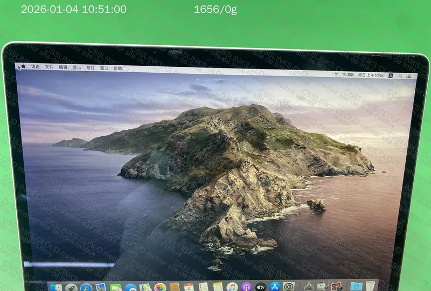
Task: Open Photo Booth in the Dock
Action: [x=337, y=286]
